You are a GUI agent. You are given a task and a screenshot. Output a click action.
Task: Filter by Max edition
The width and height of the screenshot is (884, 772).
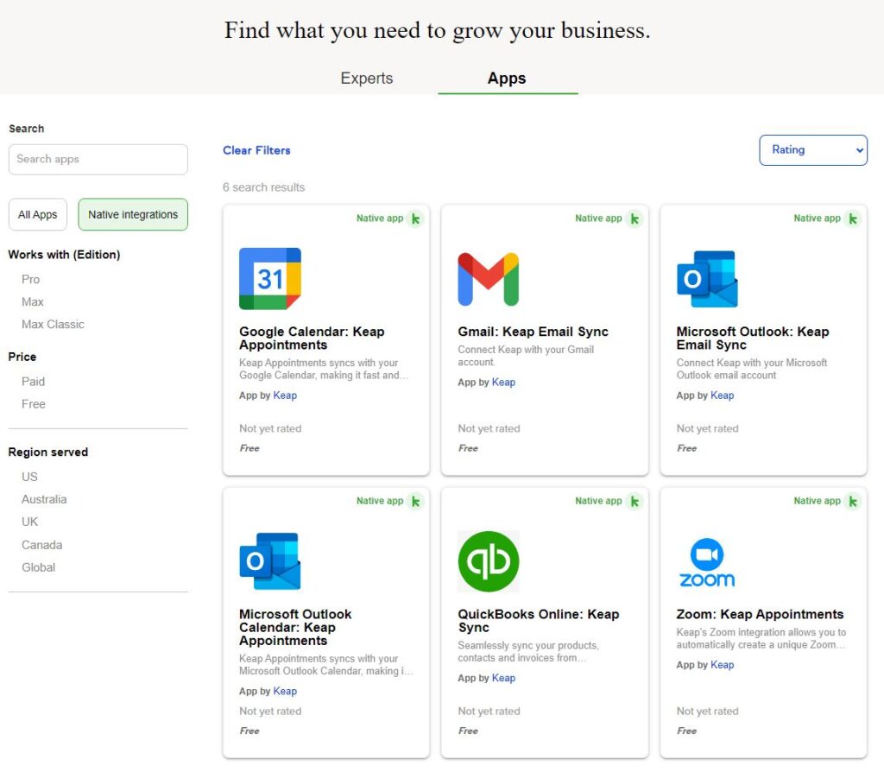33,302
